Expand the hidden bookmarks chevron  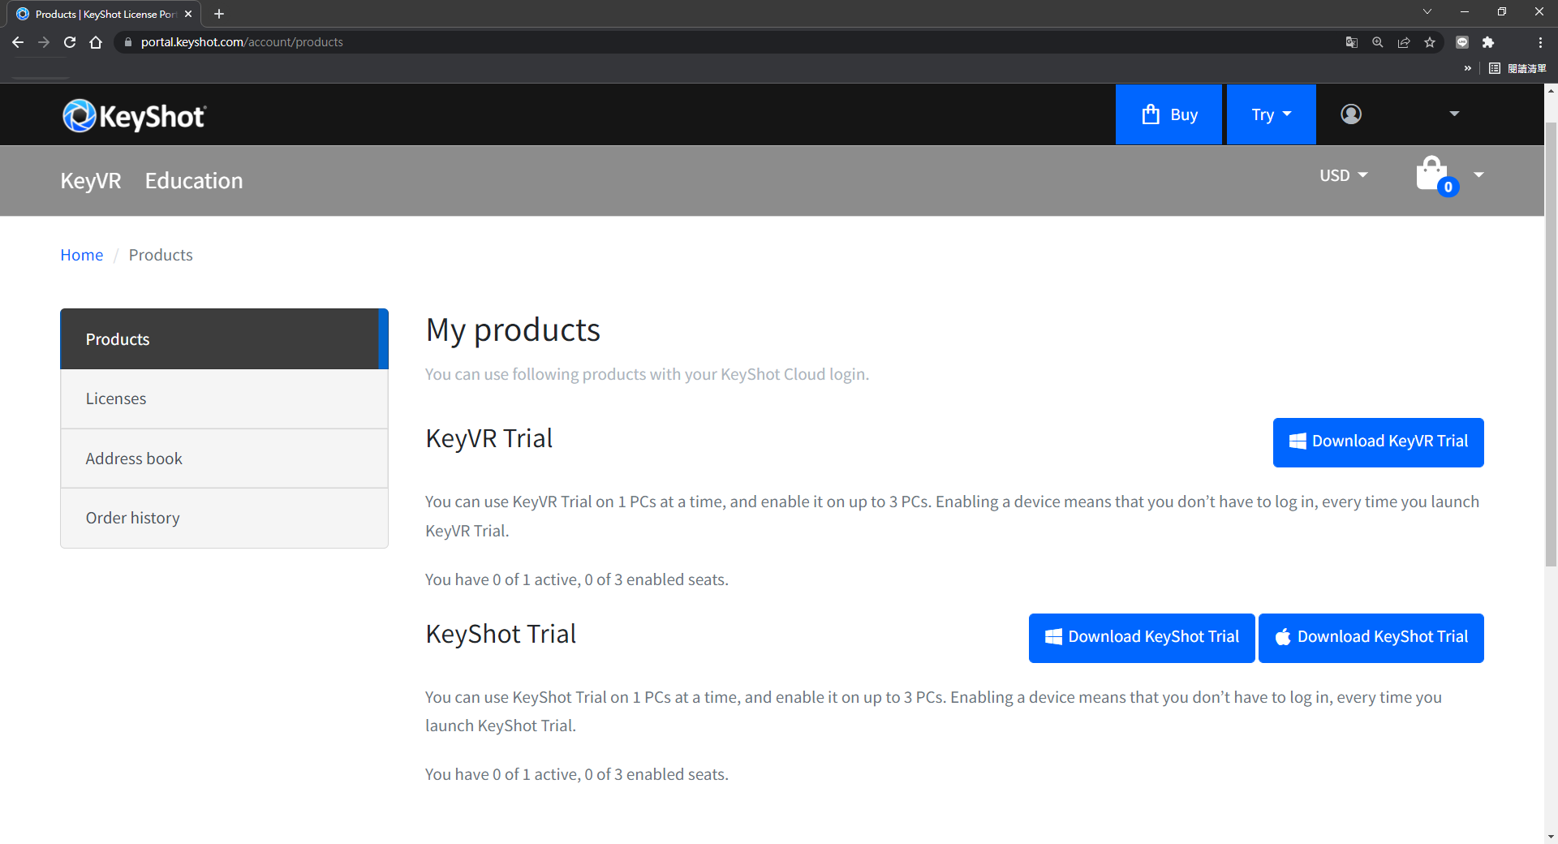[1468, 68]
